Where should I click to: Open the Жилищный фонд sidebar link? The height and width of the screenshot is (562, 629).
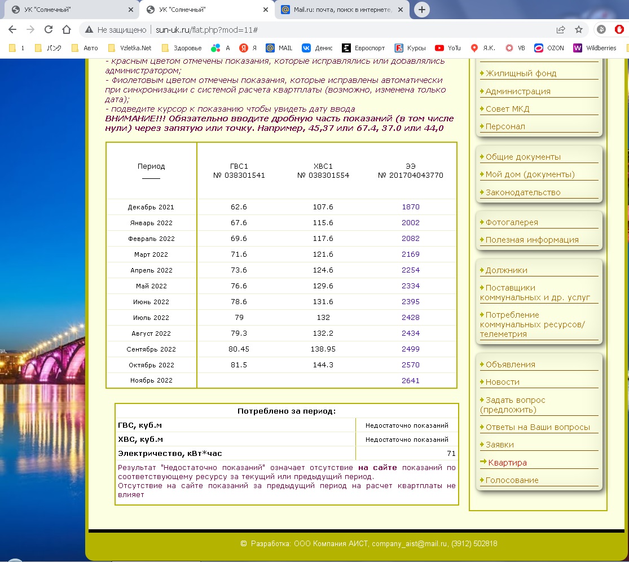521,73
